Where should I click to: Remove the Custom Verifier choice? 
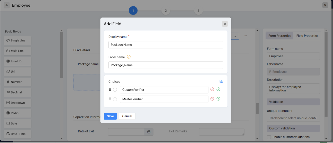(212, 90)
